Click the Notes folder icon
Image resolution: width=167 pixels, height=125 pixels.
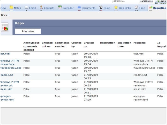coord(11,7)
